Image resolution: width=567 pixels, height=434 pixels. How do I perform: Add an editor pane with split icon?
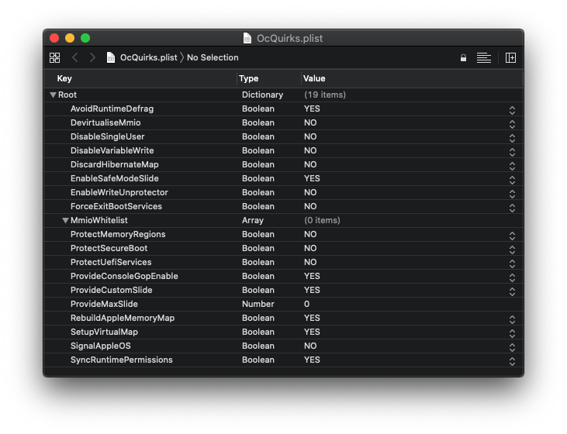[x=510, y=58]
